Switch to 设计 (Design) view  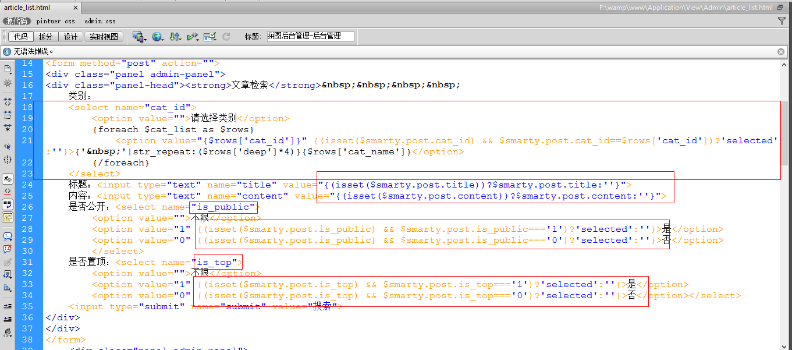70,37
